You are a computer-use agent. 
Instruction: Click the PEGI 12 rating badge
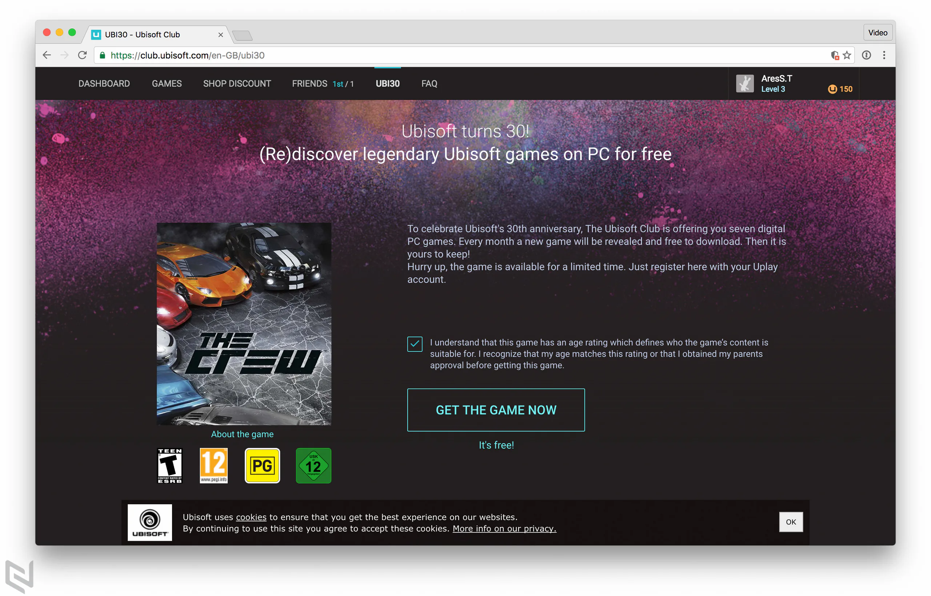[214, 466]
